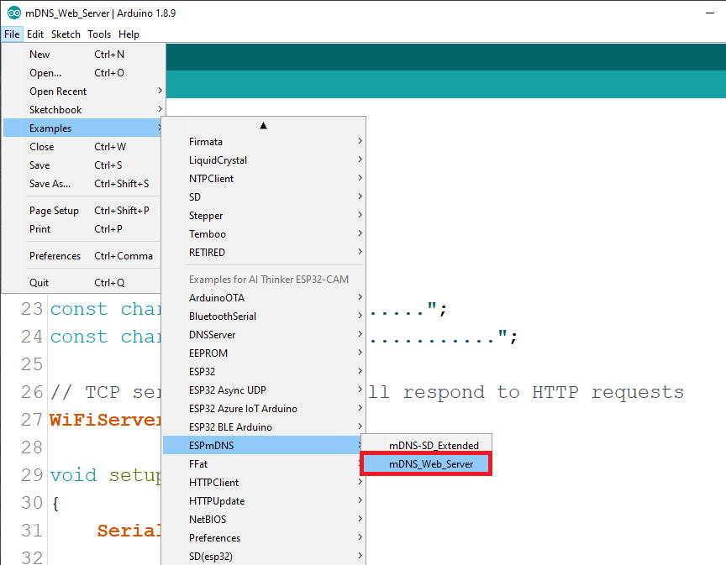
Task: Open the mDNS-SD_Extended example
Action: [x=426, y=445]
